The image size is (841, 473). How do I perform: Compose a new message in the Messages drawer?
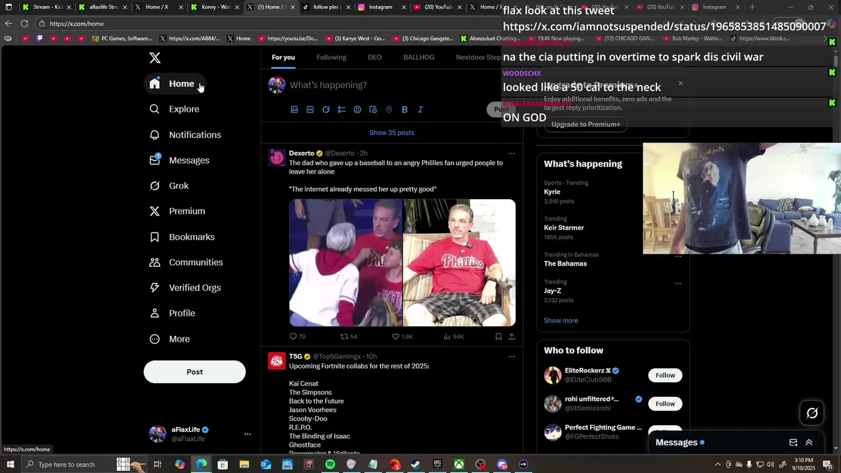(x=793, y=443)
